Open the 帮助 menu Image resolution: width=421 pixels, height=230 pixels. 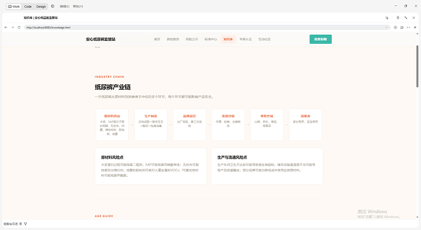[78, 7]
